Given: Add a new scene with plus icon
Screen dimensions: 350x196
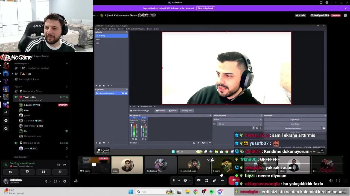Looking at the screenshot, I should tap(96, 85).
